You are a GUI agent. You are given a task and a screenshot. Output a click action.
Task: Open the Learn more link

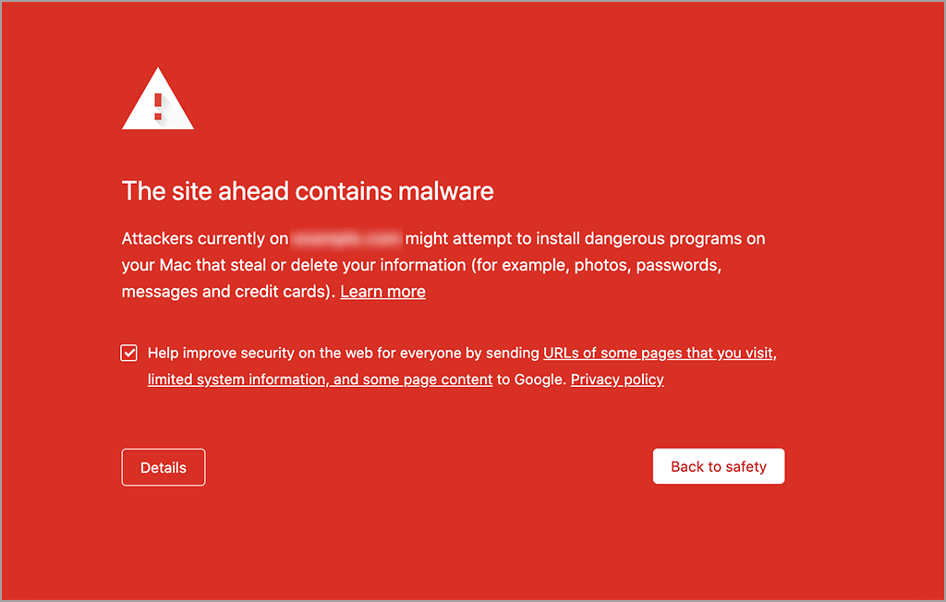tap(382, 292)
